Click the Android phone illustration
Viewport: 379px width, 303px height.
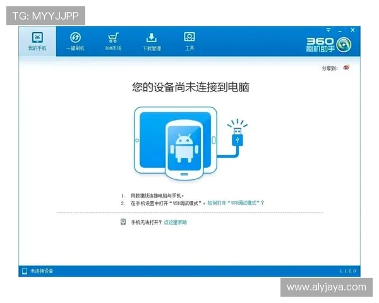tap(184, 150)
